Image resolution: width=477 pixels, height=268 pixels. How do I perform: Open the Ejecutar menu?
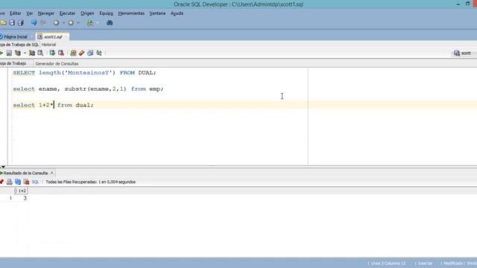coord(67,13)
